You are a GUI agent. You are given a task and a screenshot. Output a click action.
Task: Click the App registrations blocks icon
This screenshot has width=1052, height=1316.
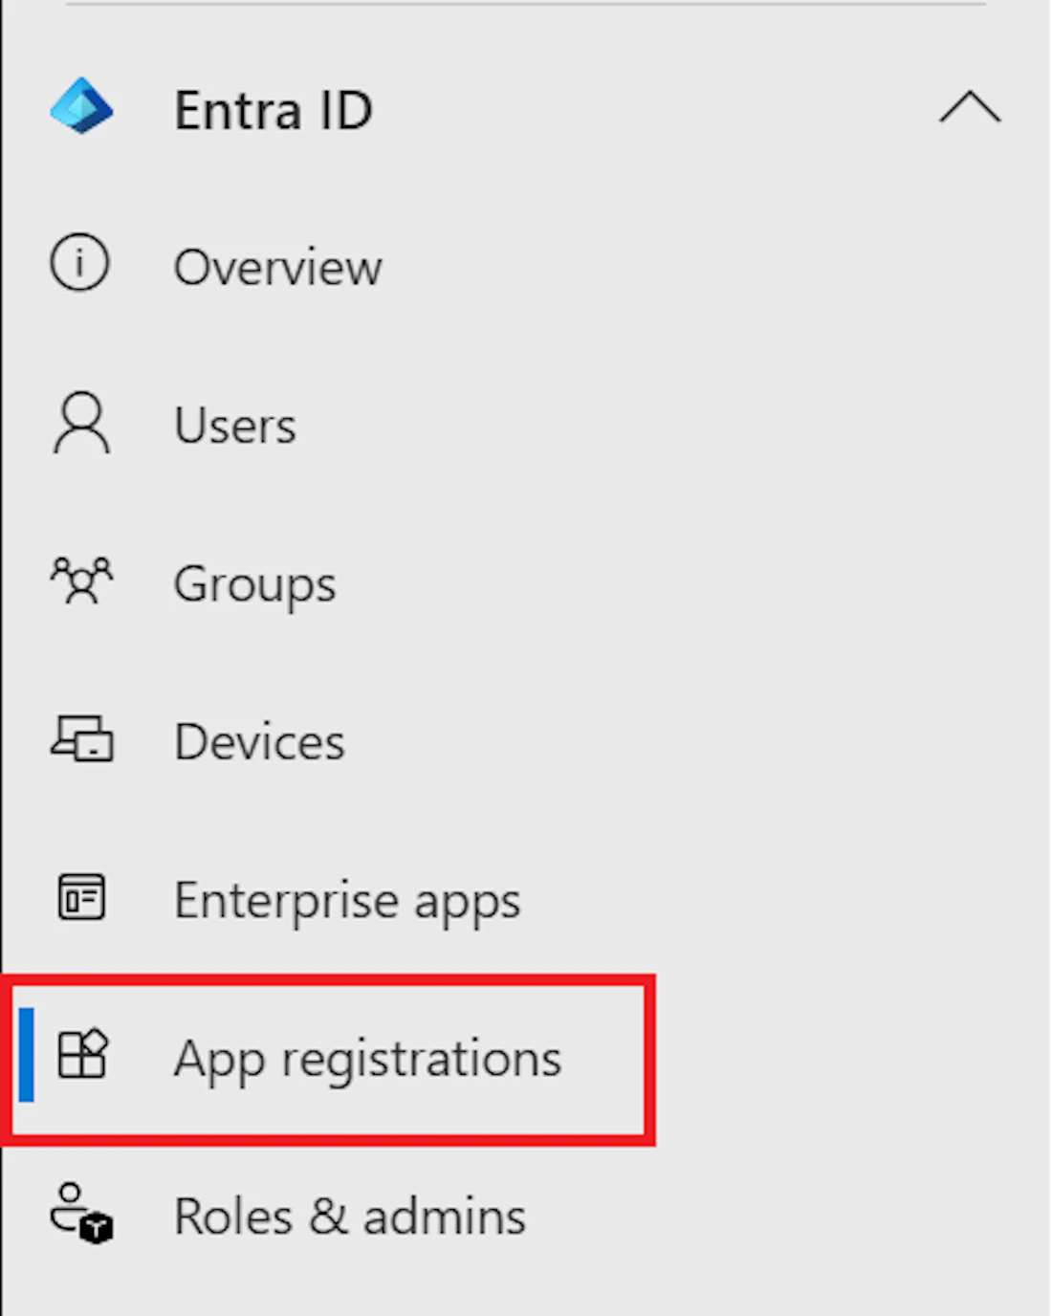(x=81, y=1055)
